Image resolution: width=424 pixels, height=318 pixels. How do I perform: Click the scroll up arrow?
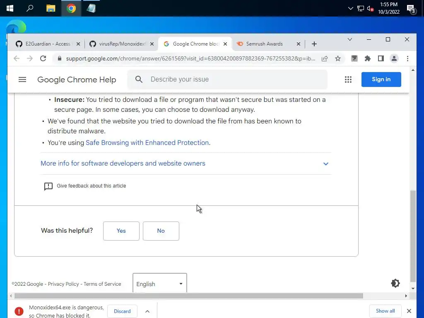point(413,70)
